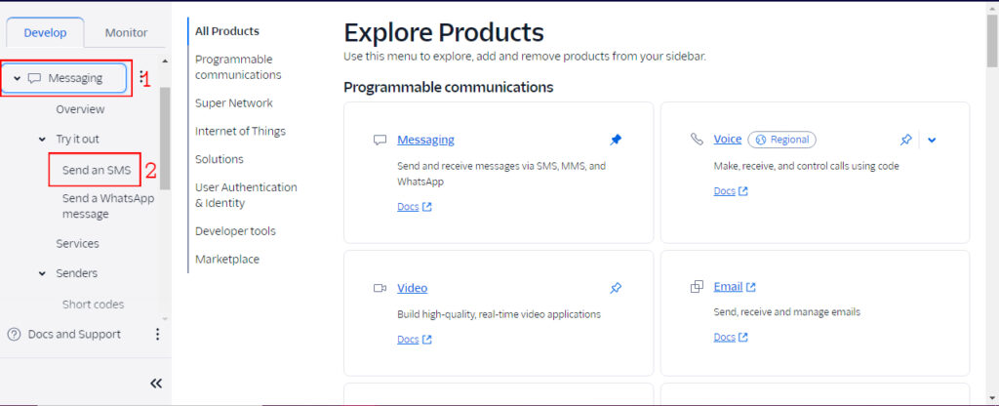Open the Email external link
The height and width of the screenshot is (406, 999).
click(x=735, y=287)
